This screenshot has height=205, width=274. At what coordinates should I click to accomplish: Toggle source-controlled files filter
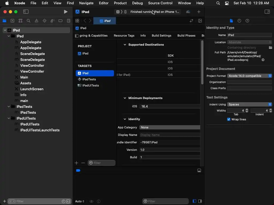coord(68,201)
